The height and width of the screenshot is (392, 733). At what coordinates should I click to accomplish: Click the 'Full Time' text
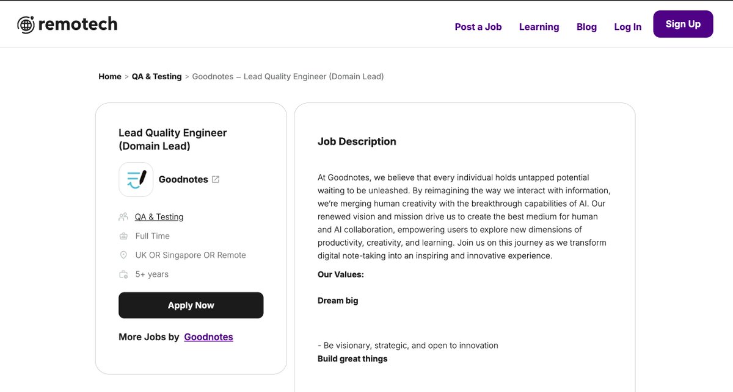click(x=153, y=236)
